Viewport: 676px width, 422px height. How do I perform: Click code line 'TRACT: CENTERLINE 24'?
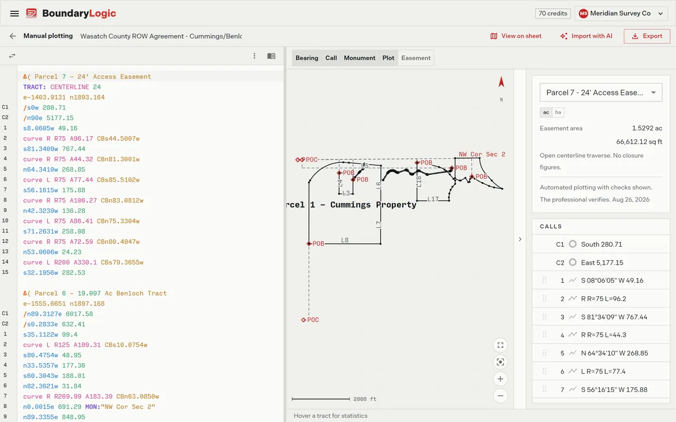point(62,87)
